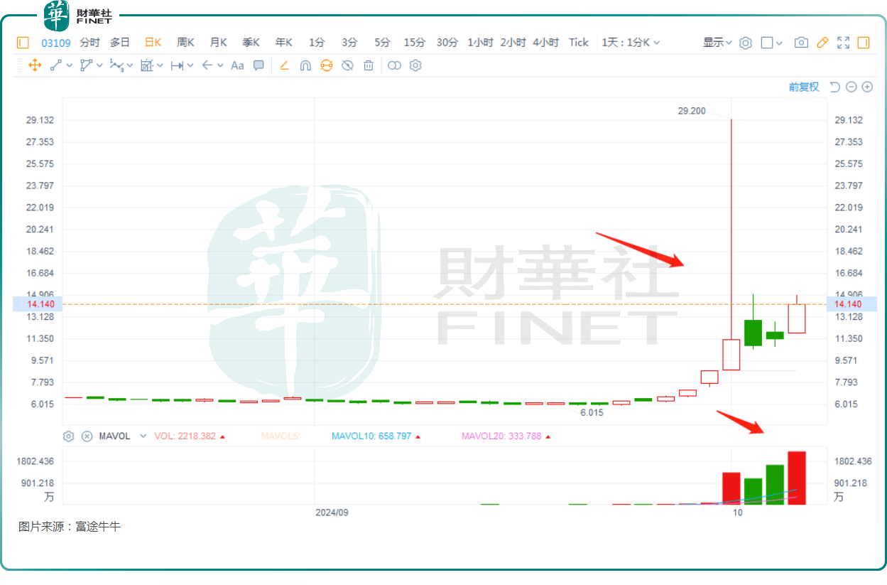Add a comment bubble annotation
The width and height of the screenshot is (887, 585).
[x=259, y=65]
